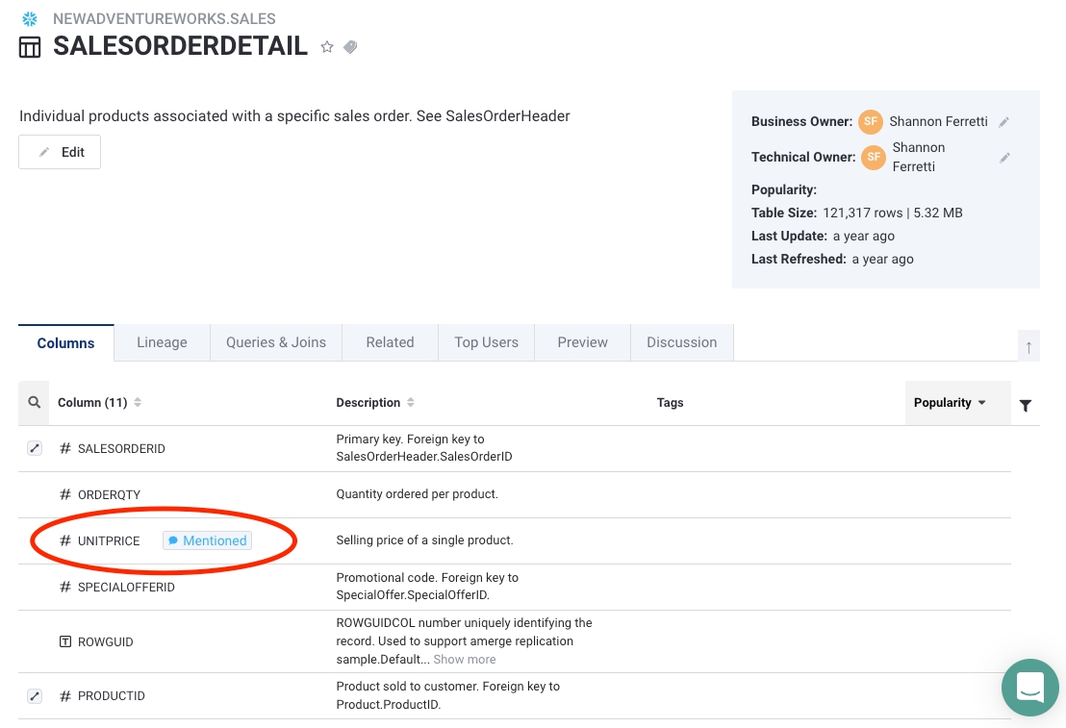Viewport: 1066px width, 728px height.
Task: Click the Snowflake data source icon
Action: click(30, 18)
